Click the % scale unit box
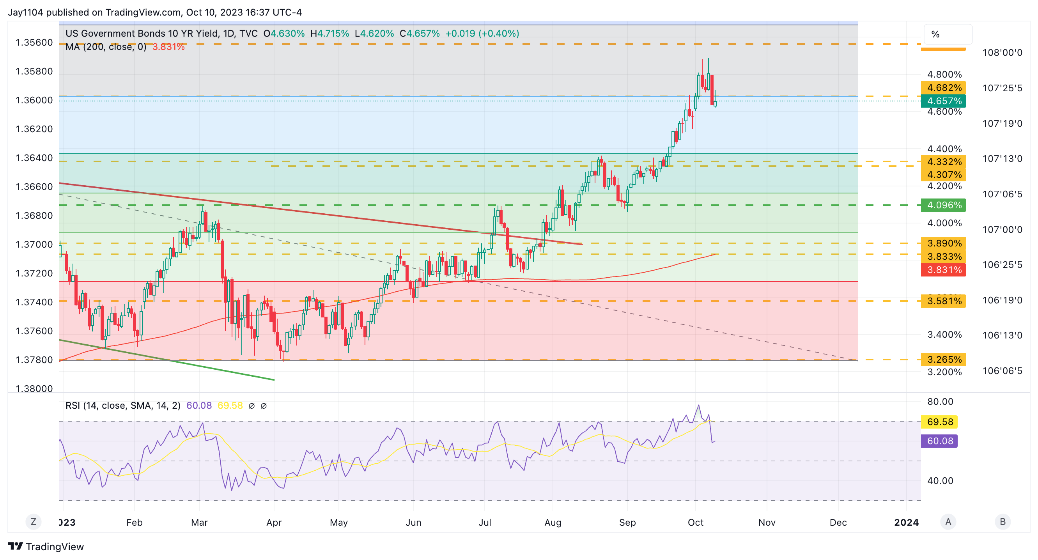Viewport: 1038px width, 560px height. pos(948,34)
